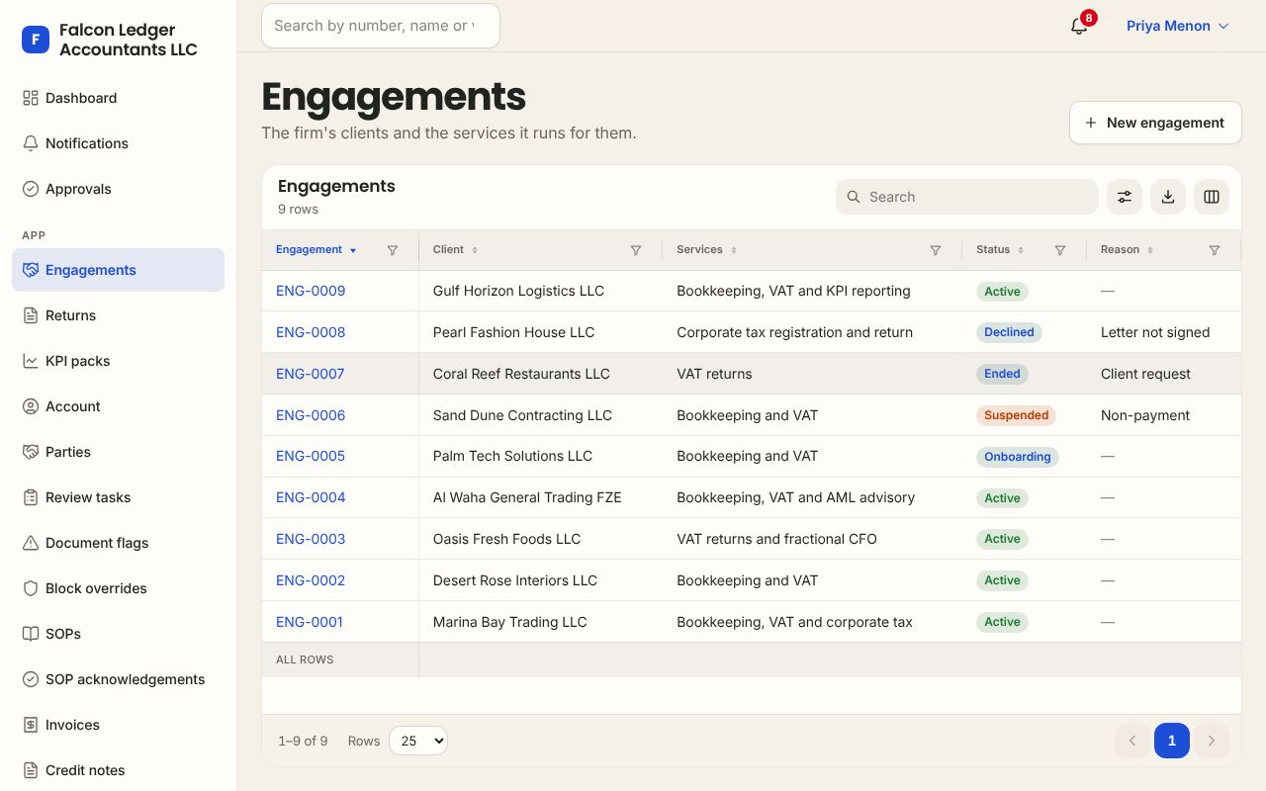The width and height of the screenshot is (1266, 791).
Task: Click Onboarding status badge
Action: [1018, 457]
